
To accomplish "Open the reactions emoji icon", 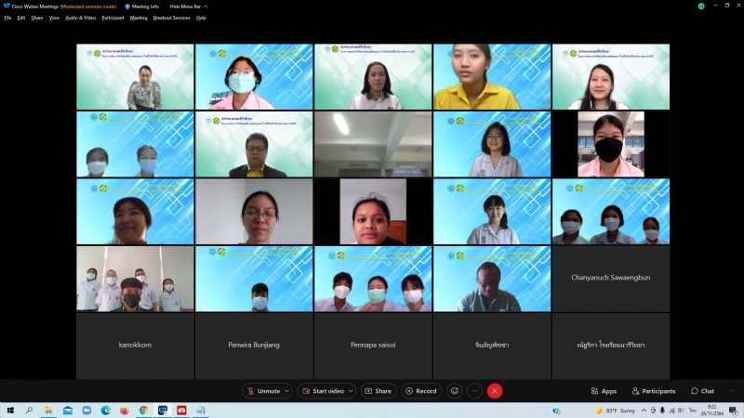I will (x=454, y=391).
